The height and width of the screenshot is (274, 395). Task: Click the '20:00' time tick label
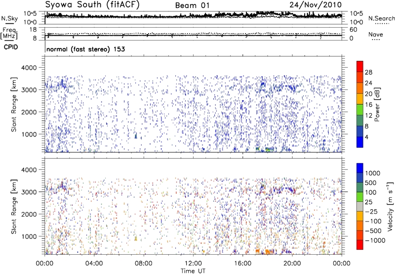click(x=292, y=264)
